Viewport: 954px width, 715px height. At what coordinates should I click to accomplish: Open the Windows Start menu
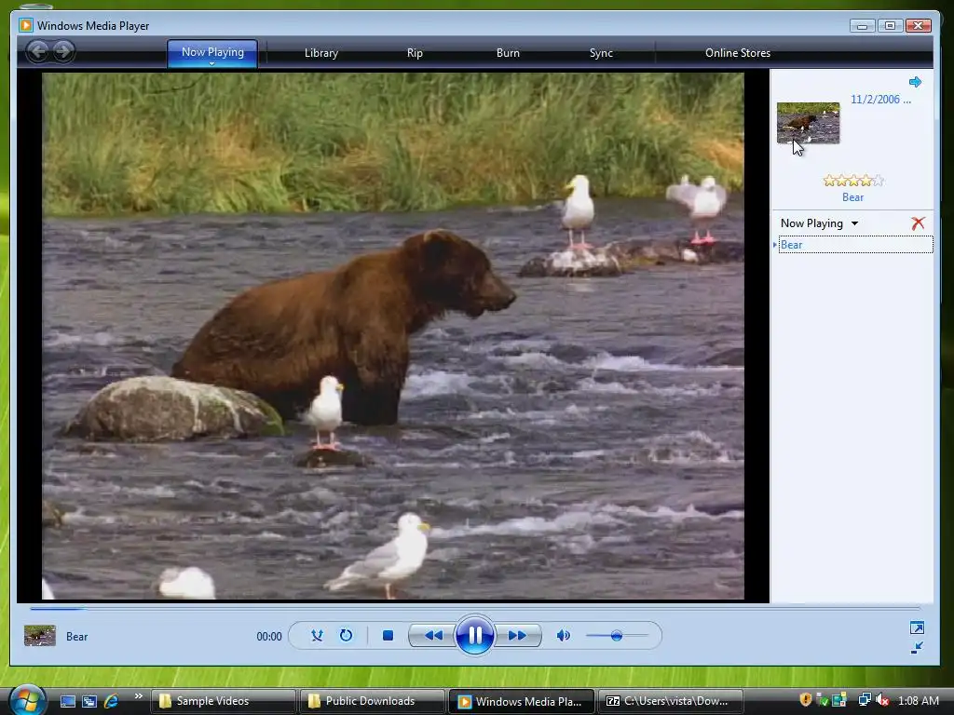pos(26,700)
